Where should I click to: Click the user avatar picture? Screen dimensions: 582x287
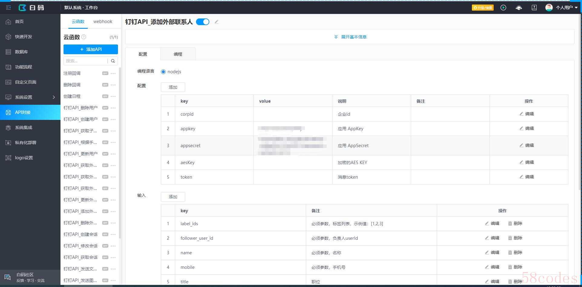pos(549,8)
